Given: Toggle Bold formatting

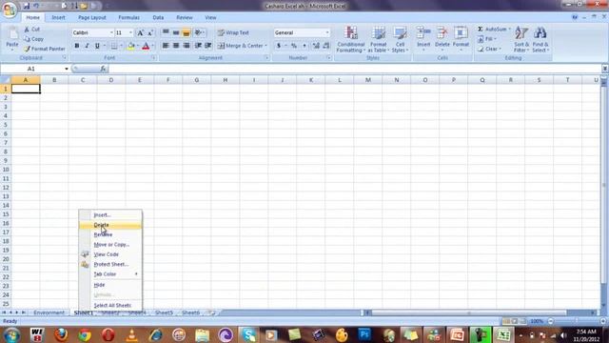Looking at the screenshot, I should tap(77, 46).
